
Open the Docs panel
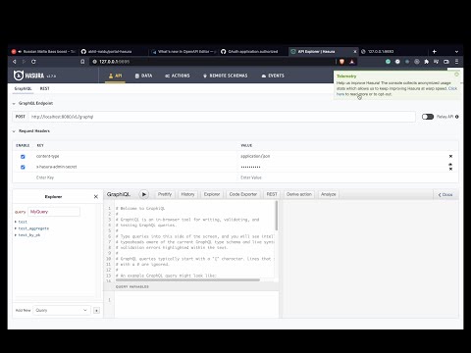click(x=445, y=195)
